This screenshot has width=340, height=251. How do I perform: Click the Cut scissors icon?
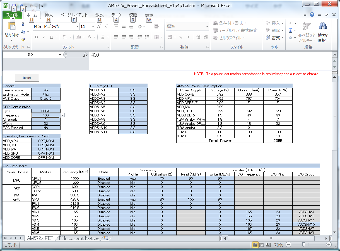[23, 24]
